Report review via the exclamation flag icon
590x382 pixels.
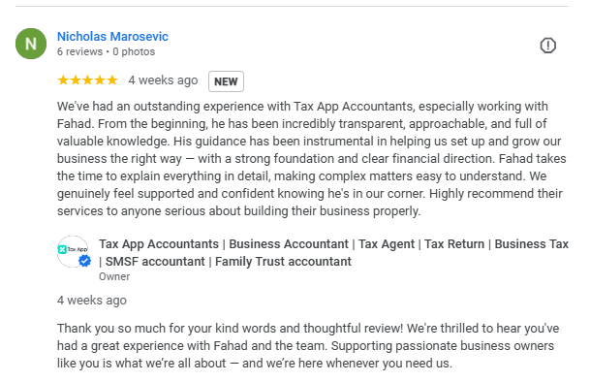tap(548, 46)
